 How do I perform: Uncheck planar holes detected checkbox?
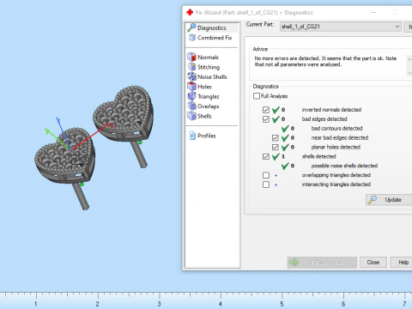(x=276, y=147)
